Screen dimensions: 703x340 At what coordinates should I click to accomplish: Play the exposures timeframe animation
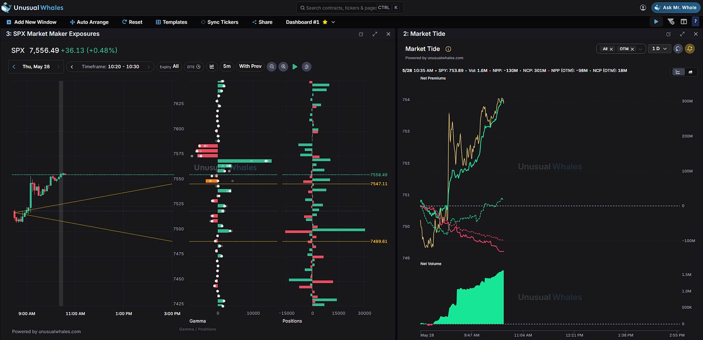click(x=295, y=67)
